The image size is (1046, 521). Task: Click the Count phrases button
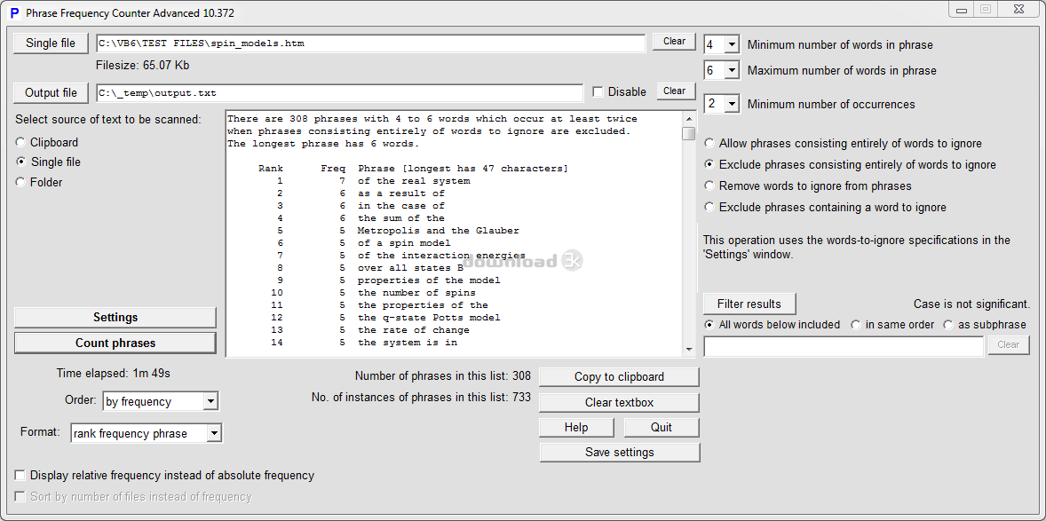click(x=115, y=343)
